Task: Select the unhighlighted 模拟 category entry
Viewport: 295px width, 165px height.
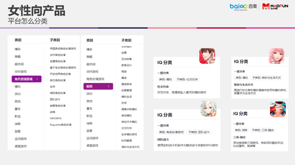Action: point(18,87)
